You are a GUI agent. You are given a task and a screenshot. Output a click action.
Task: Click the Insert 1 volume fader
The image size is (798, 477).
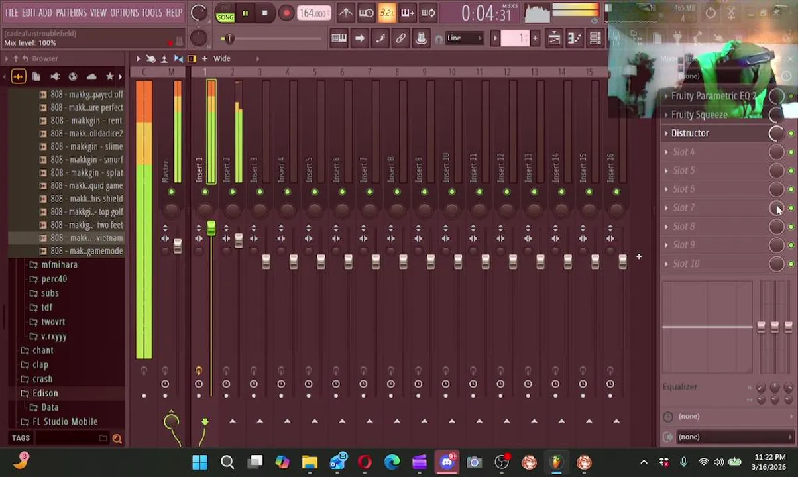(x=211, y=229)
